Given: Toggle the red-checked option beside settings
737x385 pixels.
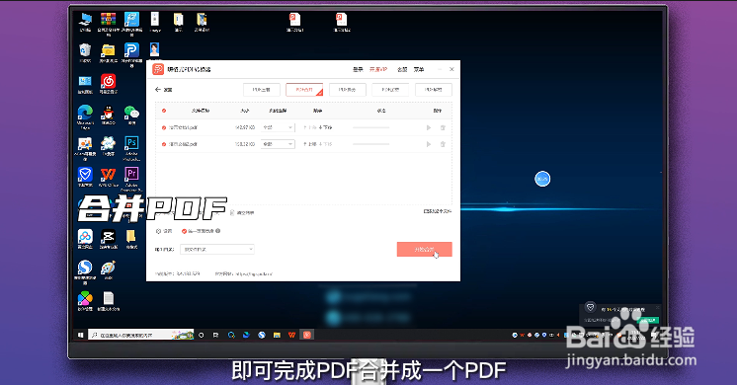Looking at the screenshot, I should pos(184,231).
